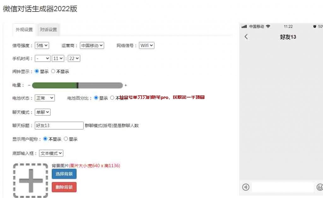Select 不显示 for alarm clock display
This screenshot has width=323, height=198.
click(x=53, y=71)
